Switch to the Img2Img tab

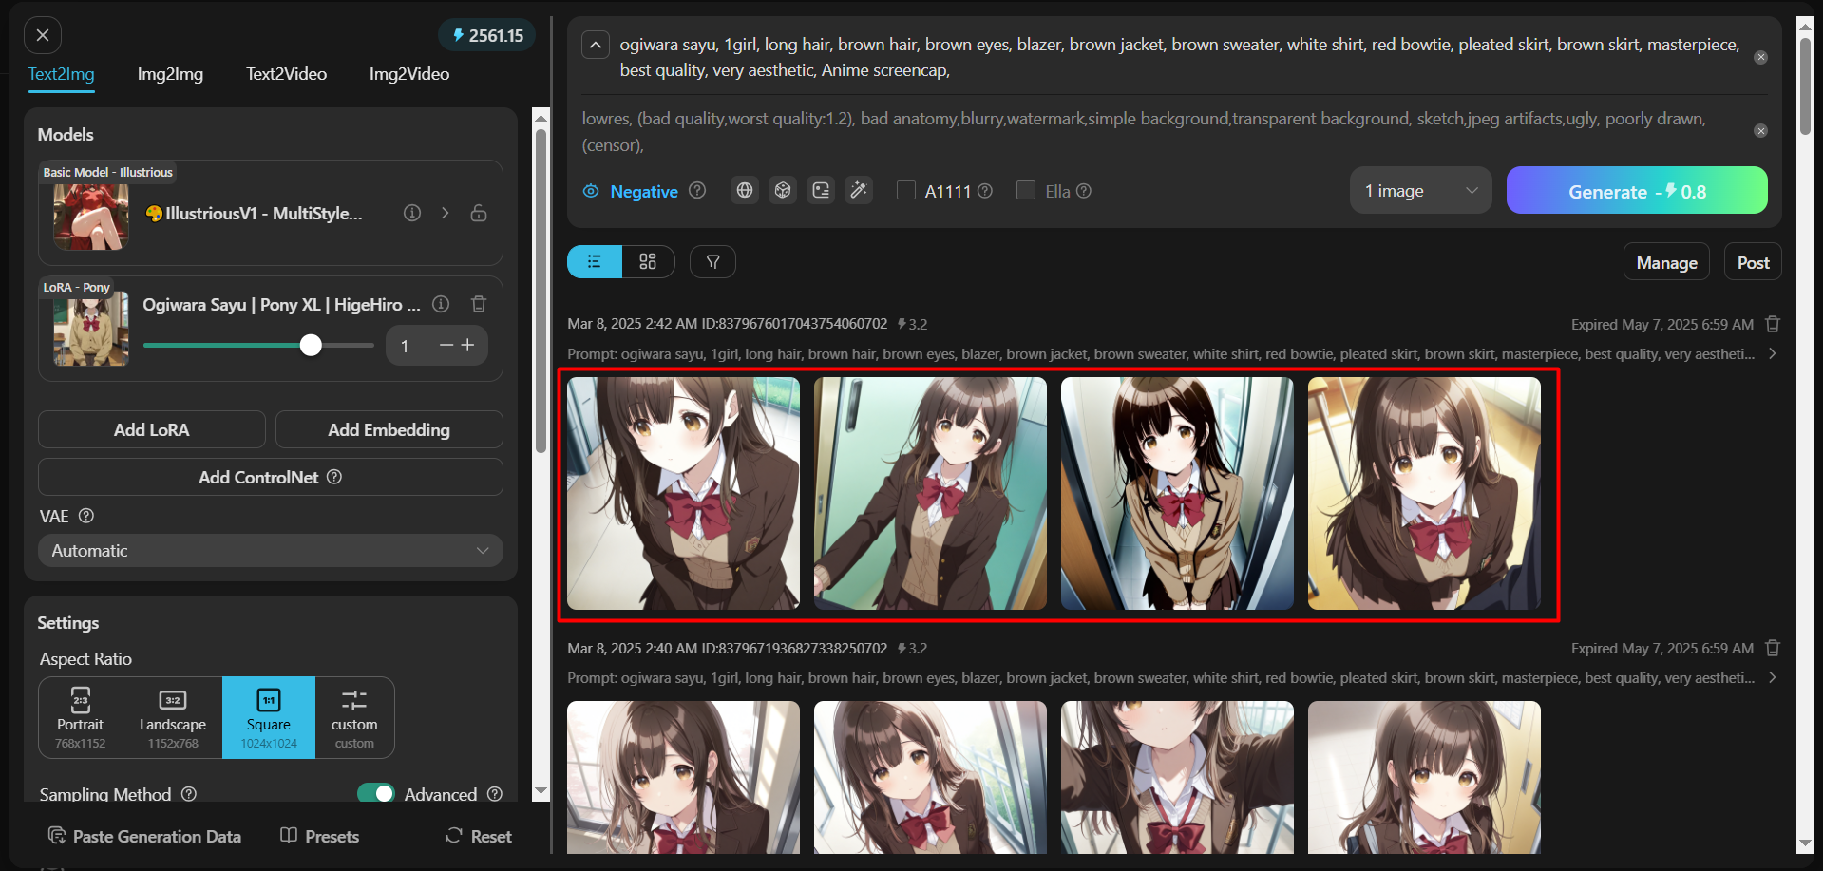[170, 74]
